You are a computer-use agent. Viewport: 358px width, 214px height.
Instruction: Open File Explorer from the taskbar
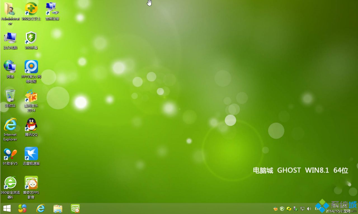pos(58,208)
